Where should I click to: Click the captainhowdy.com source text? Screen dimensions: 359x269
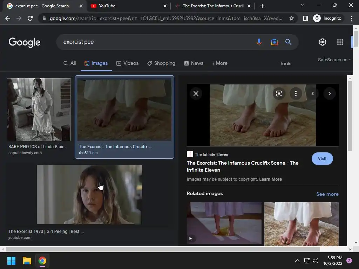click(25, 153)
